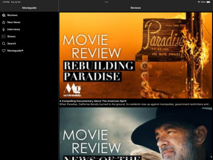Click the Search magnifying glass icon

tap(4, 44)
